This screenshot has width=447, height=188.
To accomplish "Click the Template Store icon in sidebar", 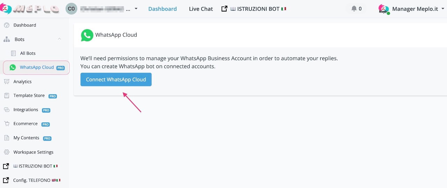I will pyautogui.click(x=7, y=96).
